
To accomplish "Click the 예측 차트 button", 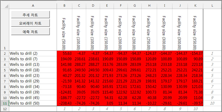I will pyautogui.click(x=30, y=32).
